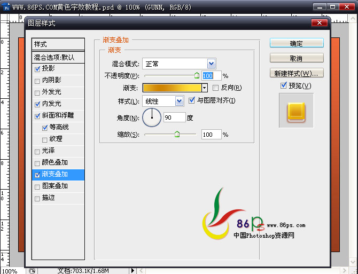Viewport: 358px width, 274px height.
Task: Click the ruler origin corner box
Action: (5, 18)
